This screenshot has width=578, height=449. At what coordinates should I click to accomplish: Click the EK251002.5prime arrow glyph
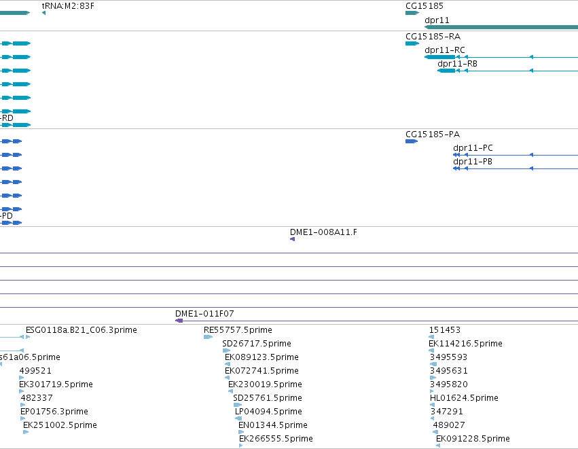point(26,432)
